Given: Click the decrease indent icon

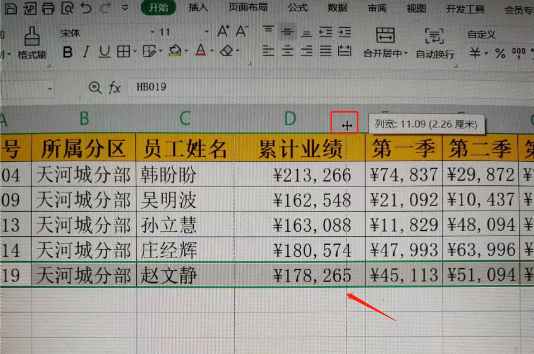Looking at the screenshot, I should click(x=325, y=32).
